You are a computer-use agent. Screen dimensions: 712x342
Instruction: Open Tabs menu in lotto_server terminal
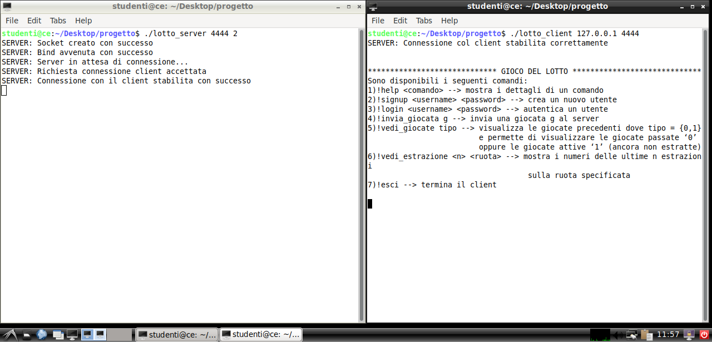pyautogui.click(x=58, y=21)
